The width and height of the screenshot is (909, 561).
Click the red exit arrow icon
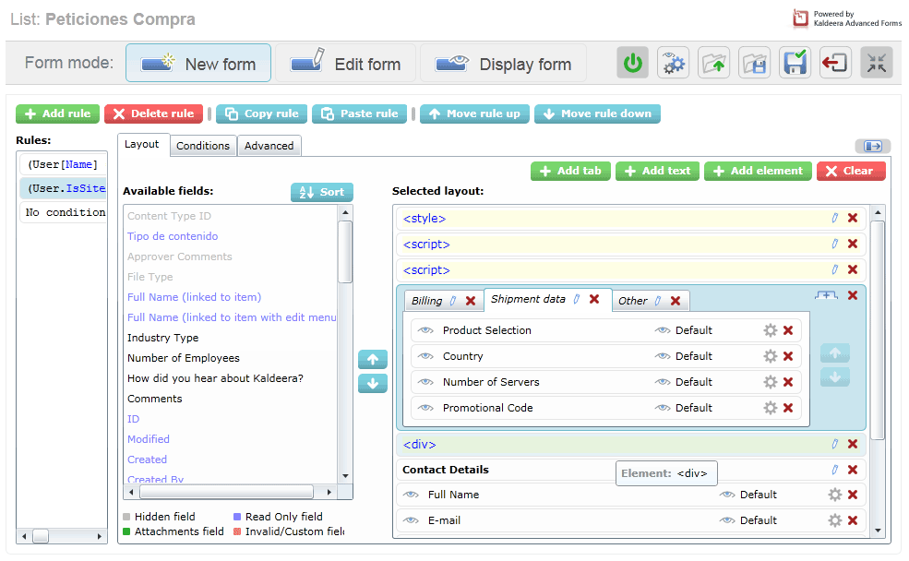835,63
